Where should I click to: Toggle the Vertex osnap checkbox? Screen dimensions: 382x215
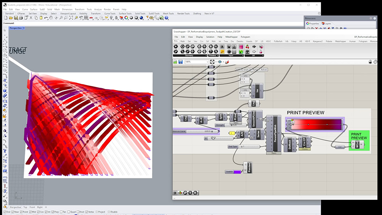86,212
